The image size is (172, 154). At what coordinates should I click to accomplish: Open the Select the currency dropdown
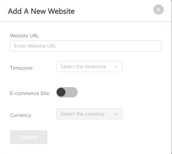(x=89, y=114)
